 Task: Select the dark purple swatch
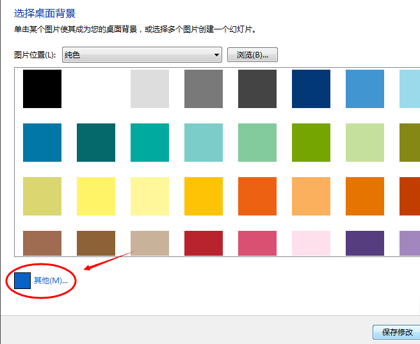[365, 244]
